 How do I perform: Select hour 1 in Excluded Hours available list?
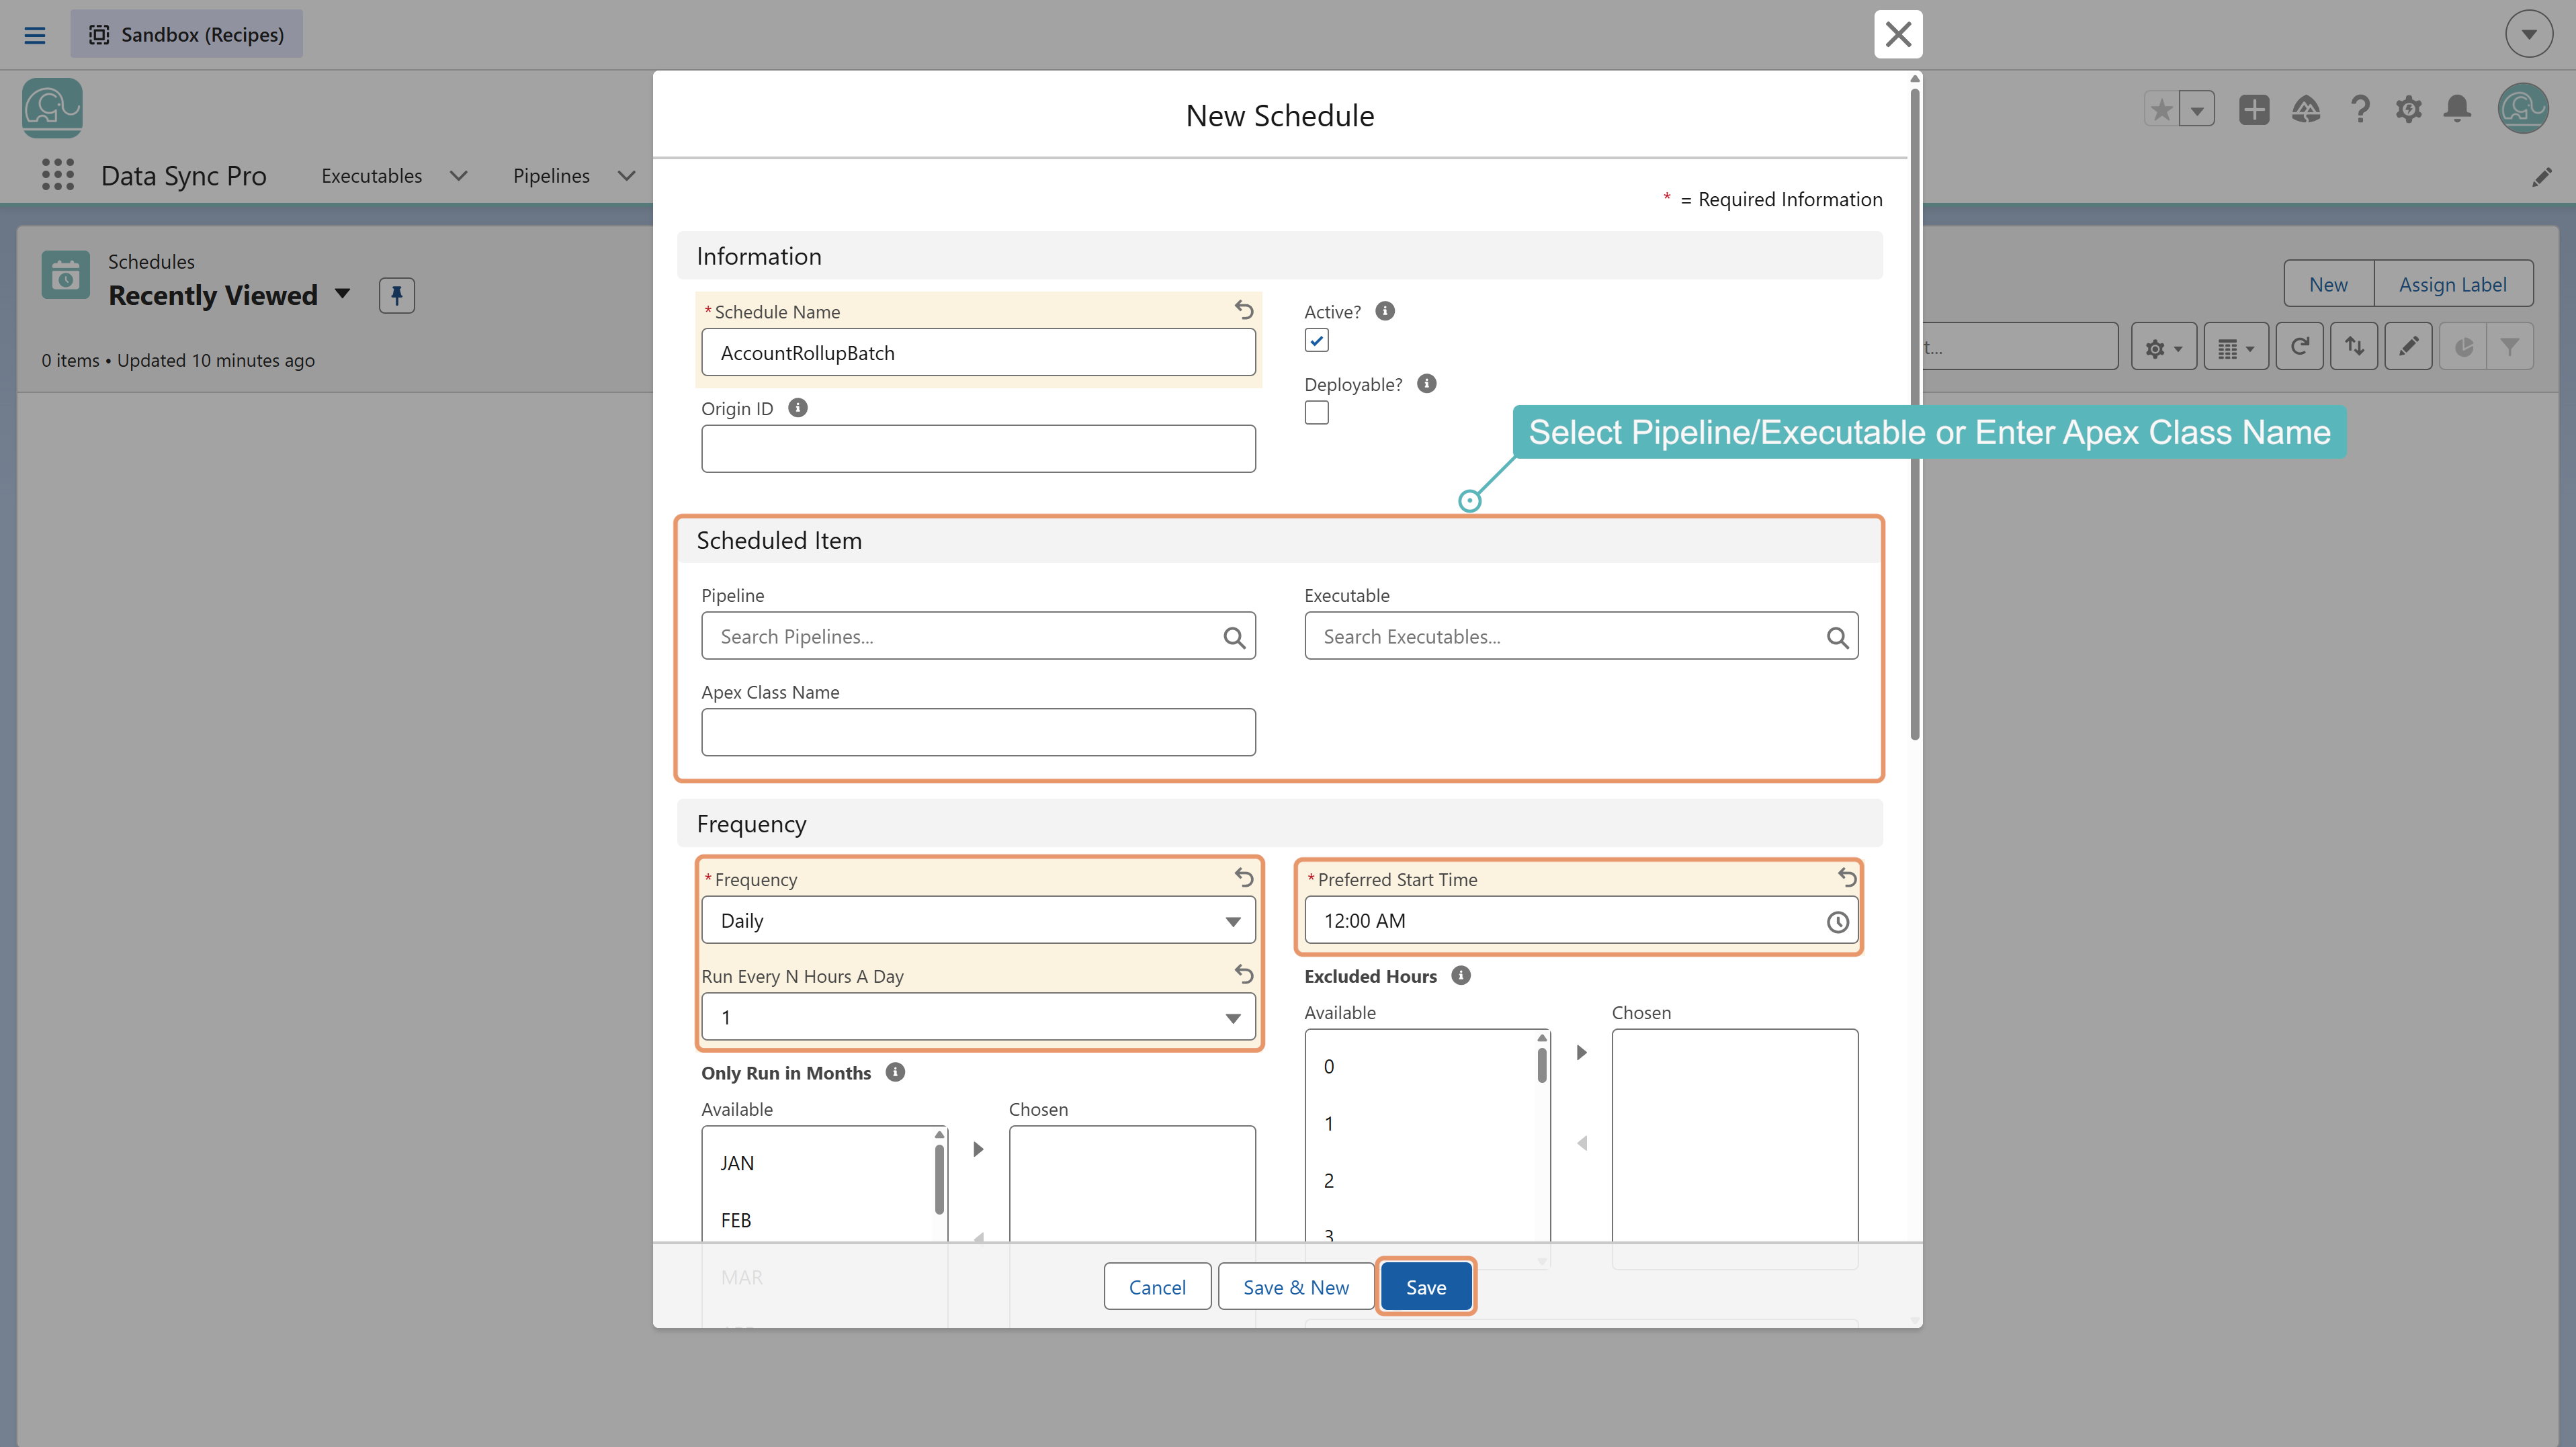coord(1420,1123)
